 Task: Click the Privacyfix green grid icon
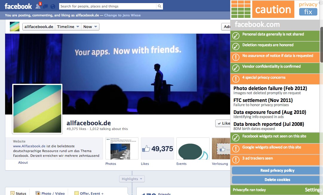coord(241,9)
